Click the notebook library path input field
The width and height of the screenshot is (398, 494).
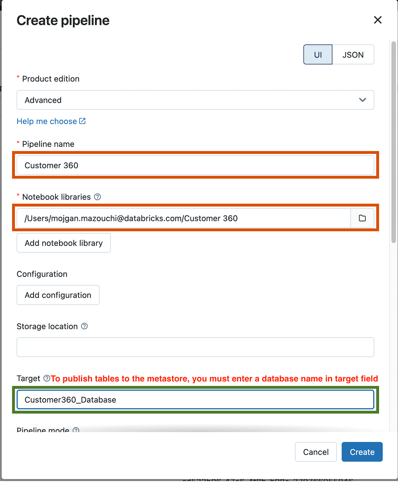click(183, 218)
